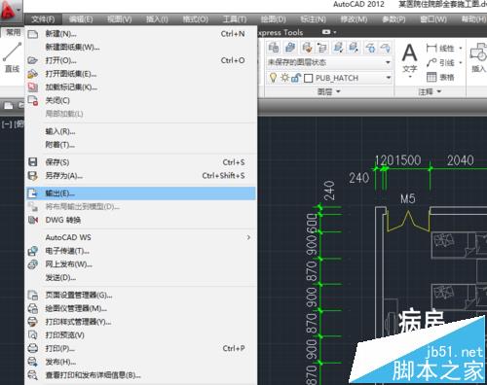Choose 网上发布(W)... menu entry
The image size is (487, 385).
(x=140, y=264)
